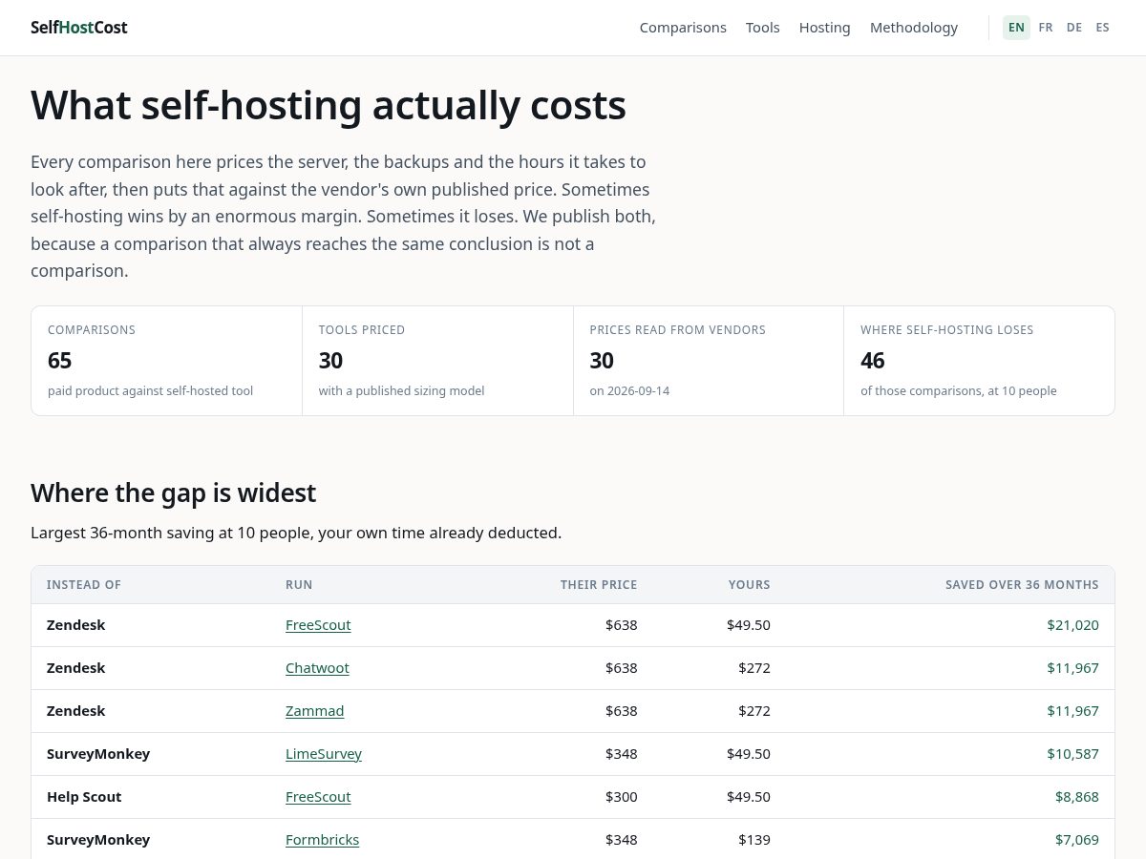Open the Tools navigation item
Screen dimensions: 1146x859
tap(763, 28)
